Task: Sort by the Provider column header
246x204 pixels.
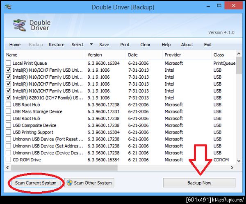Action: click(187, 55)
